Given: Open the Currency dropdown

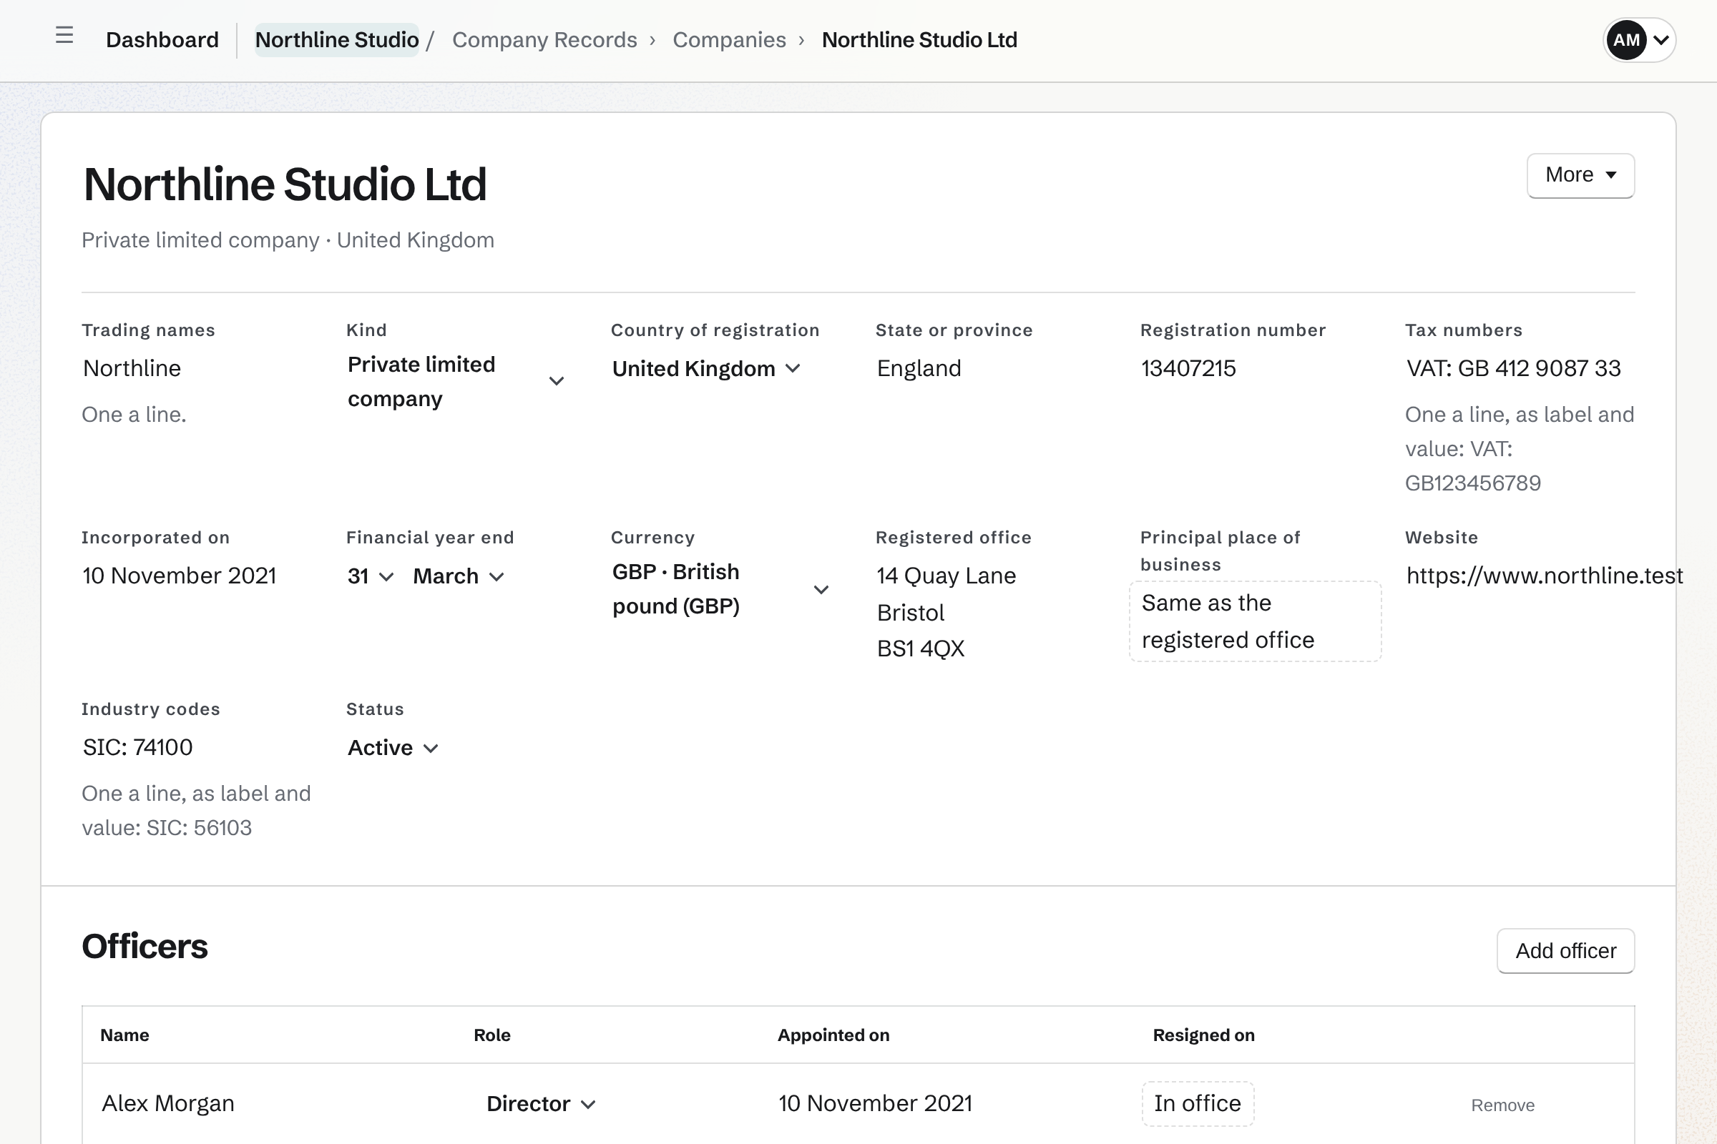Looking at the screenshot, I should pos(721,588).
